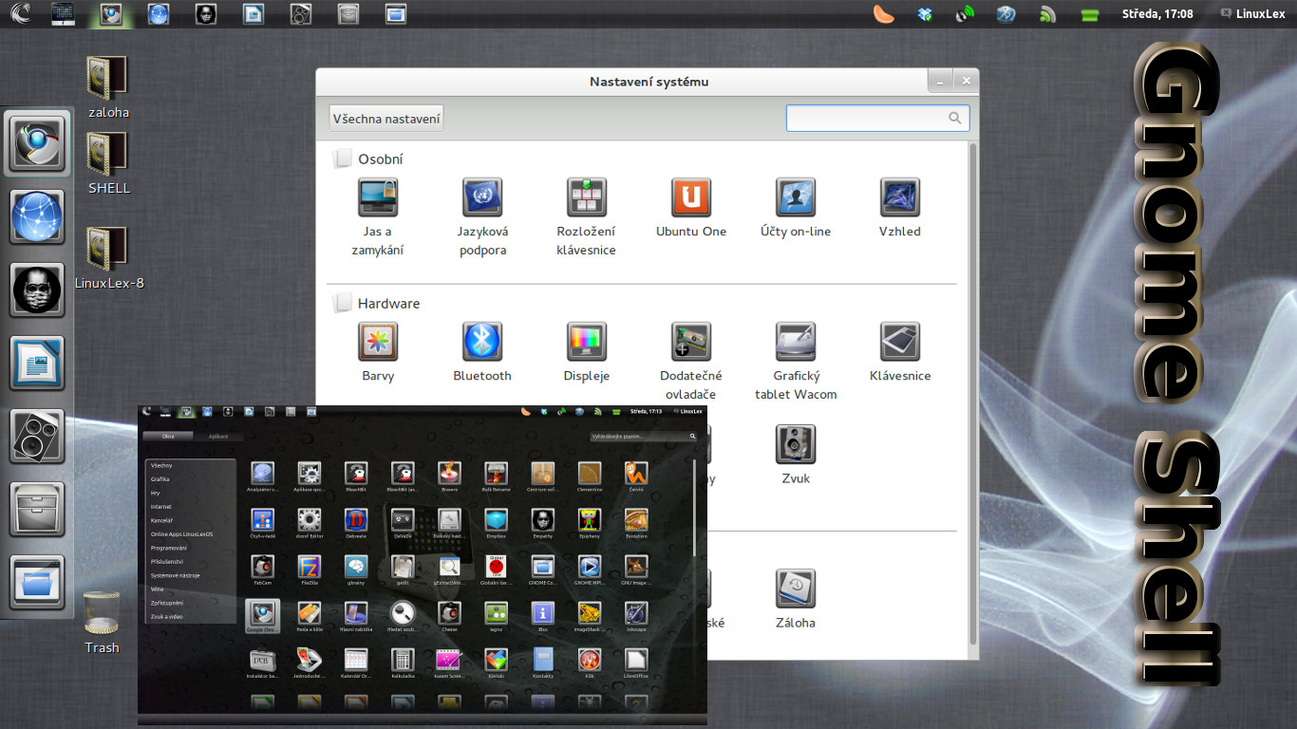
Task: Click the Hardware section heading
Action: 388,304
